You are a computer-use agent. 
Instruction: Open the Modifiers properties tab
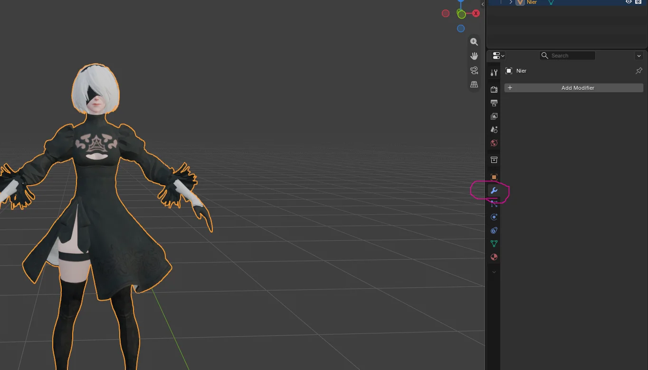494,190
